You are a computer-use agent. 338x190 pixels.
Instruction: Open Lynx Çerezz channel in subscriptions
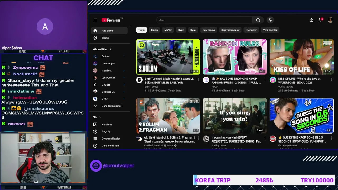click(x=109, y=78)
